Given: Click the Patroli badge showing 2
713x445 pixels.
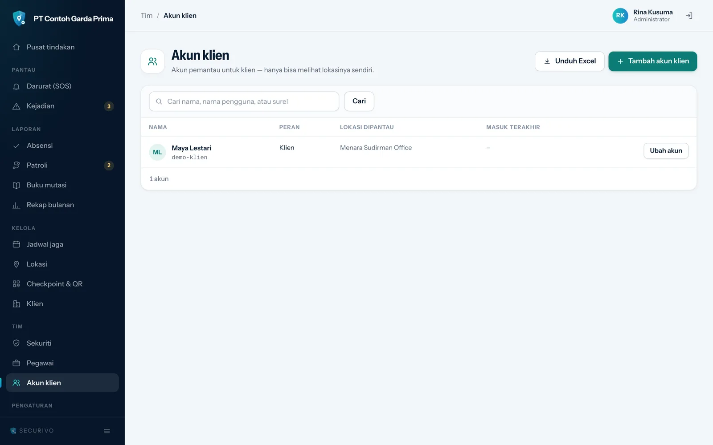Looking at the screenshot, I should click(109, 166).
